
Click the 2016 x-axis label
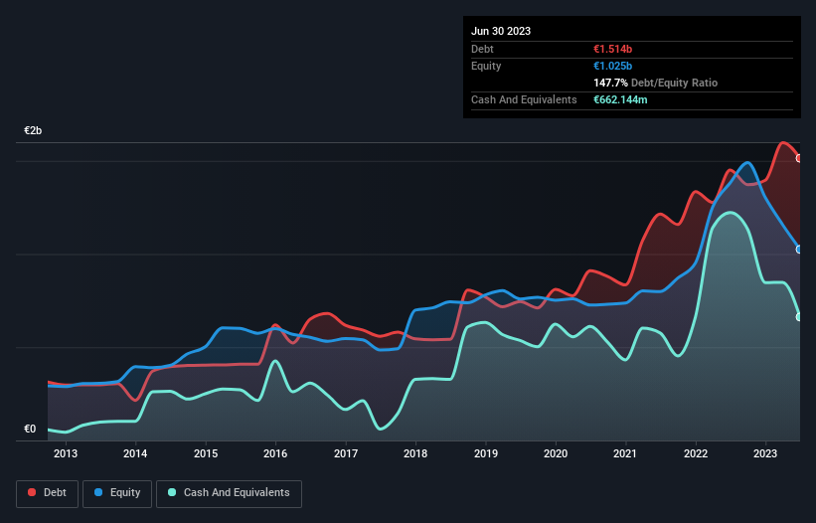coord(275,453)
